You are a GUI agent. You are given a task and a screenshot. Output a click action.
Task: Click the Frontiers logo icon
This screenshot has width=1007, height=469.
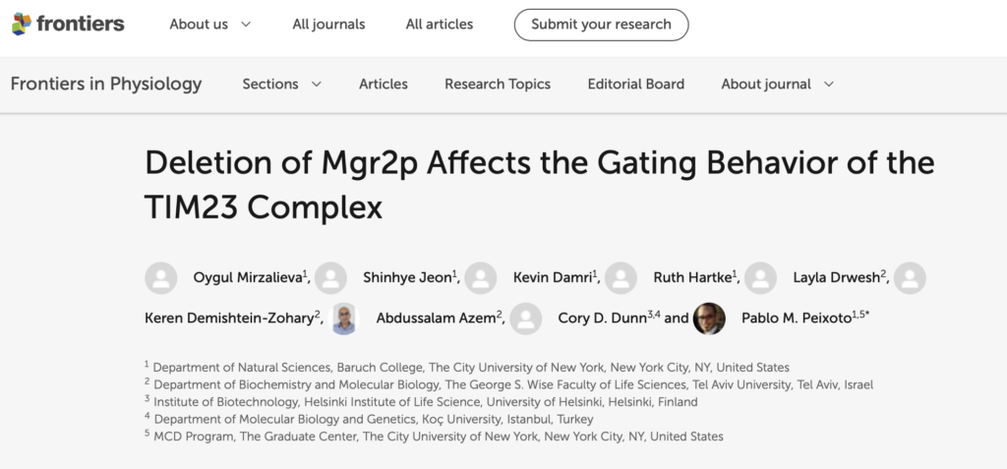click(x=22, y=24)
